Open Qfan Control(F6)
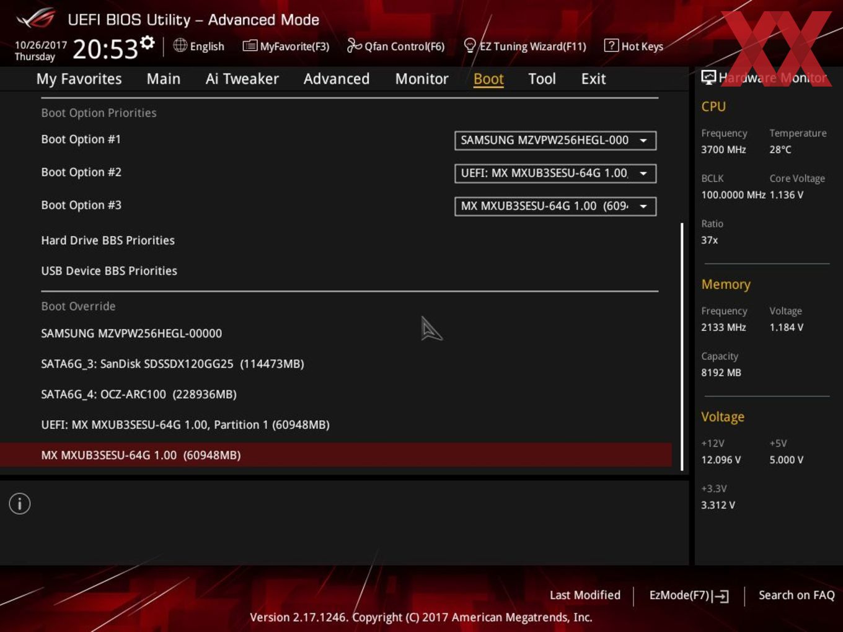The image size is (843, 632). [404, 46]
